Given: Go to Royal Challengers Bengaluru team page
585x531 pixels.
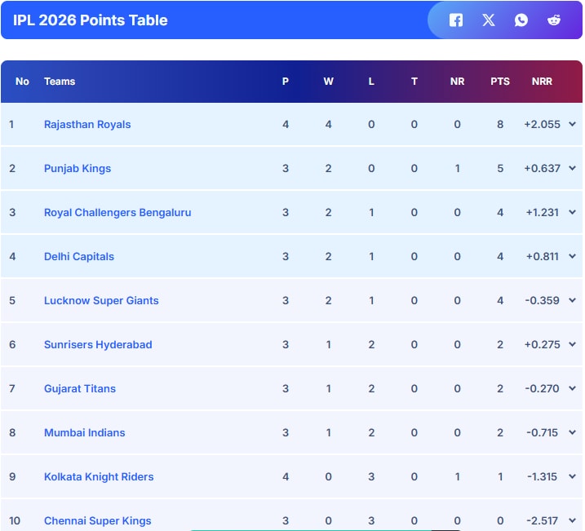Looking at the screenshot, I should [117, 213].
